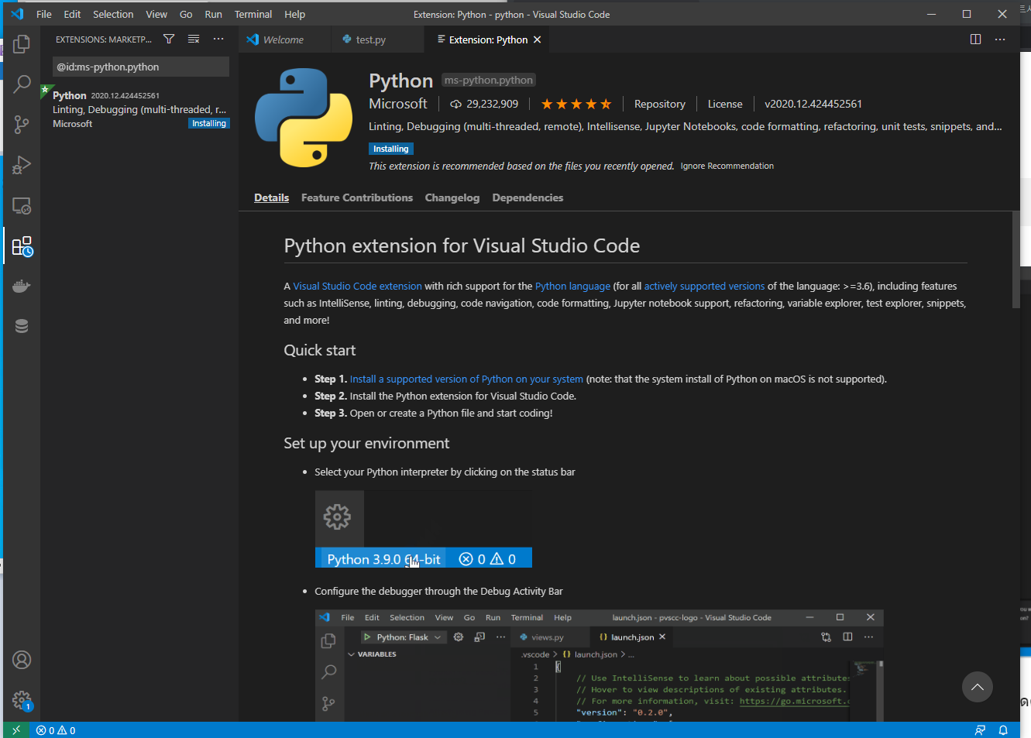Open the Remote Explorer view
This screenshot has height=738, width=1031.
click(21, 205)
